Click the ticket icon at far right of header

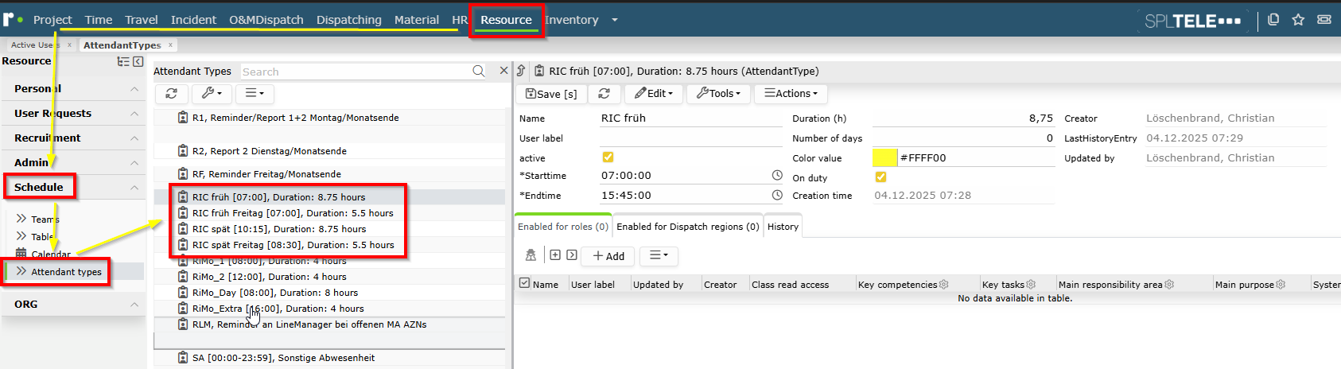point(1324,20)
